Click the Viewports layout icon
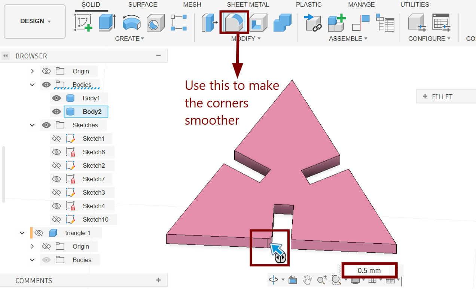 pyautogui.click(x=390, y=280)
